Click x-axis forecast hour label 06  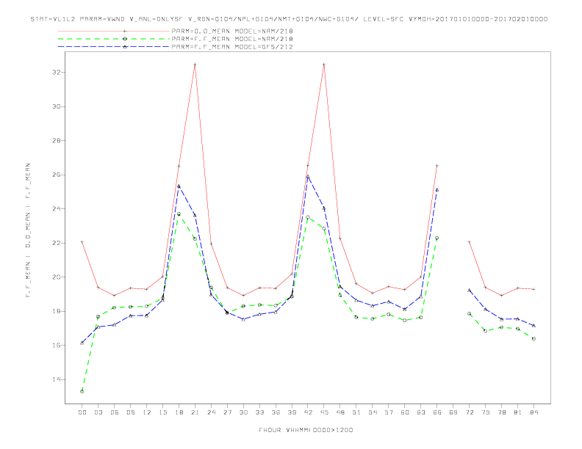pyautogui.click(x=115, y=412)
